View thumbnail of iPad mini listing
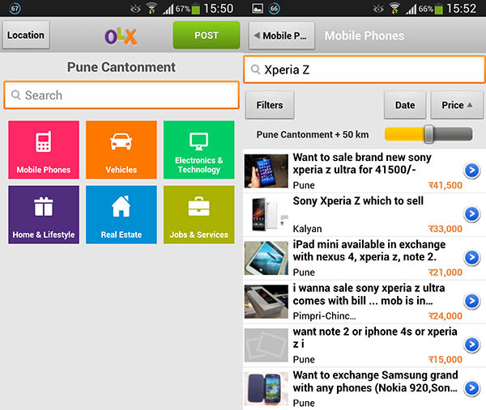This screenshot has height=410, width=486. [266, 258]
